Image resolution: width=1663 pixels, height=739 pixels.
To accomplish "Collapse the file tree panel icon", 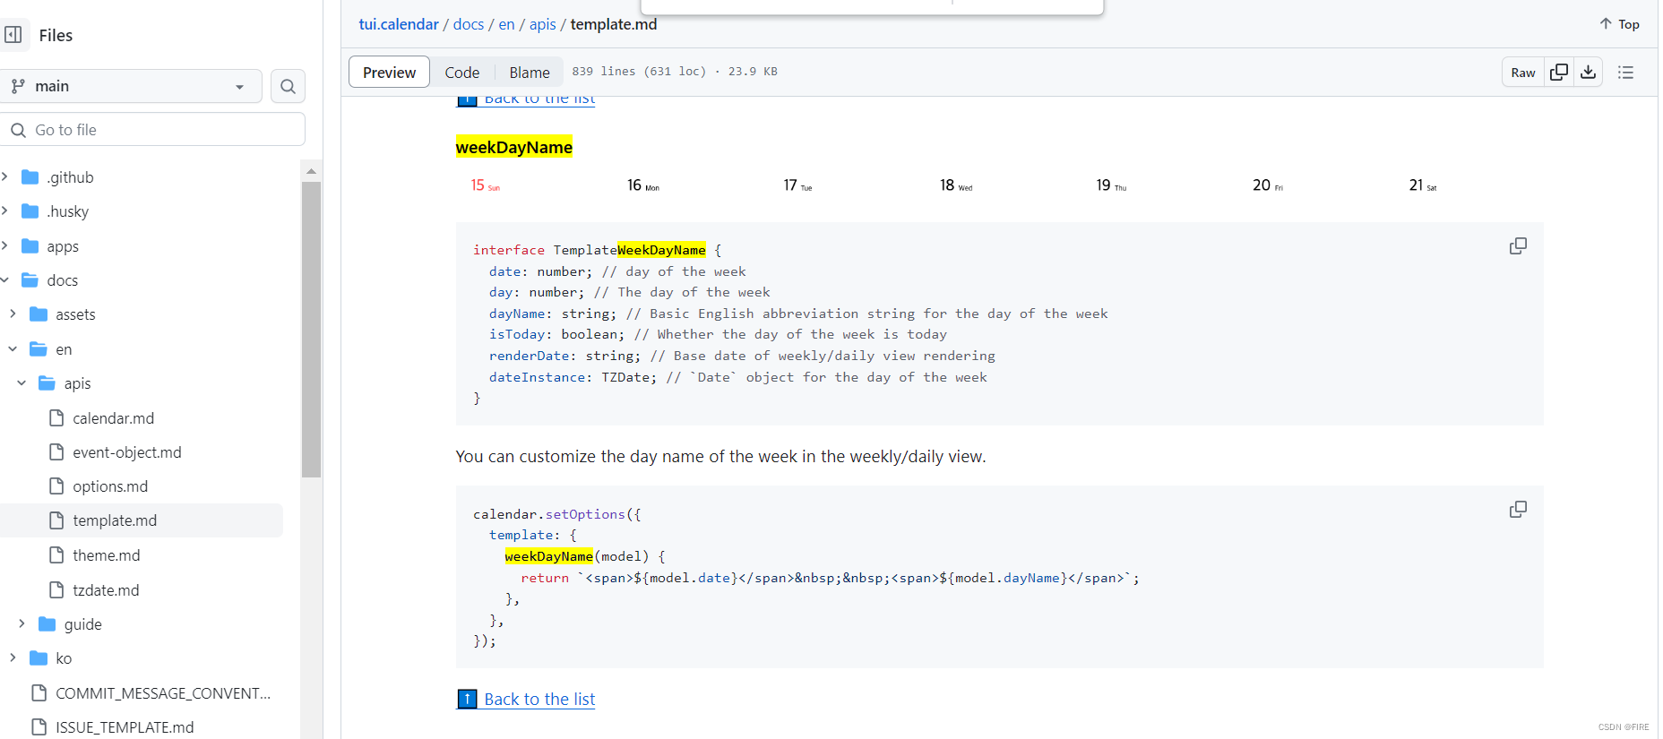I will click(x=13, y=35).
